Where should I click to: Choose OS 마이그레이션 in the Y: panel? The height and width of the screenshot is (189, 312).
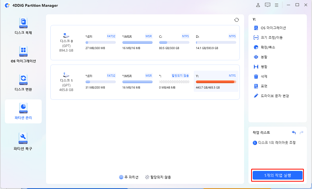pos(270,28)
